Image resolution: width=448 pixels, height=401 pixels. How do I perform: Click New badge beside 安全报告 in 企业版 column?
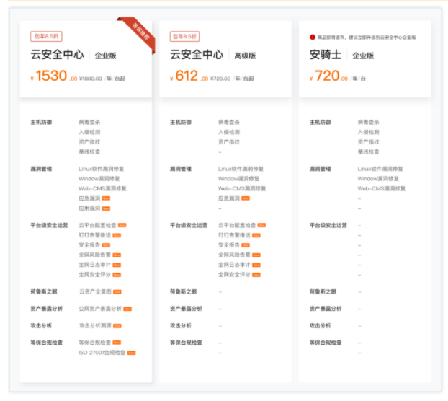point(106,245)
